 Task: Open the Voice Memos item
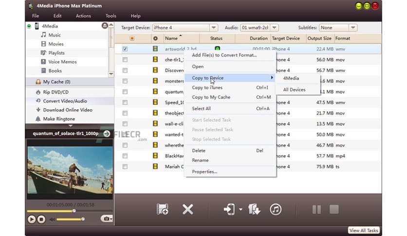pyautogui.click(x=62, y=62)
